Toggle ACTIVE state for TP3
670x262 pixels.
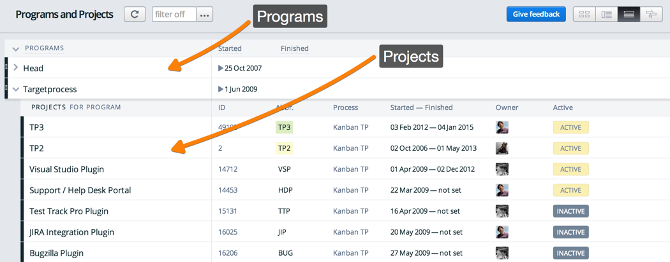click(x=571, y=127)
